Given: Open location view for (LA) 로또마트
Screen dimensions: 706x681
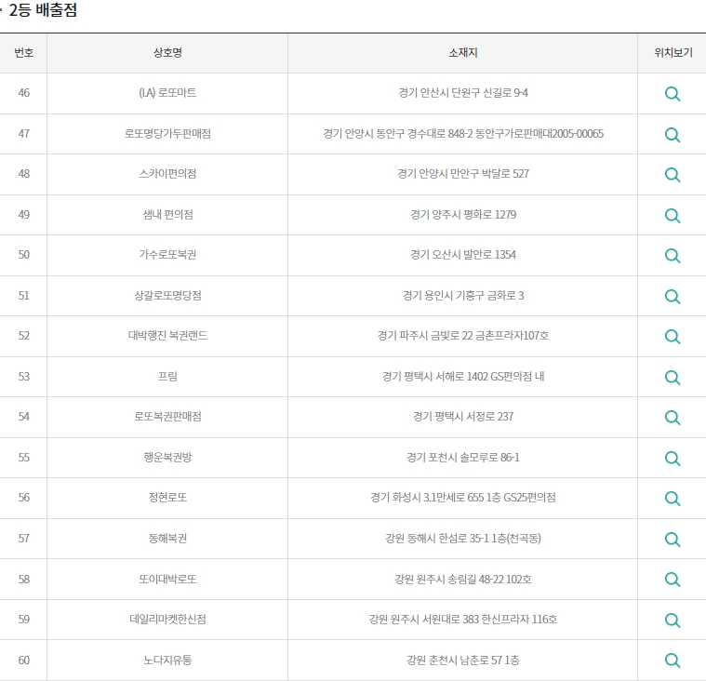Looking at the screenshot, I should [x=673, y=94].
